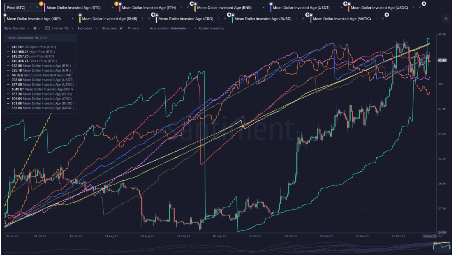Open three-dot menu on Mean Dollar Invested Age (BUSD)
The image size is (452, 255).
(297, 19)
